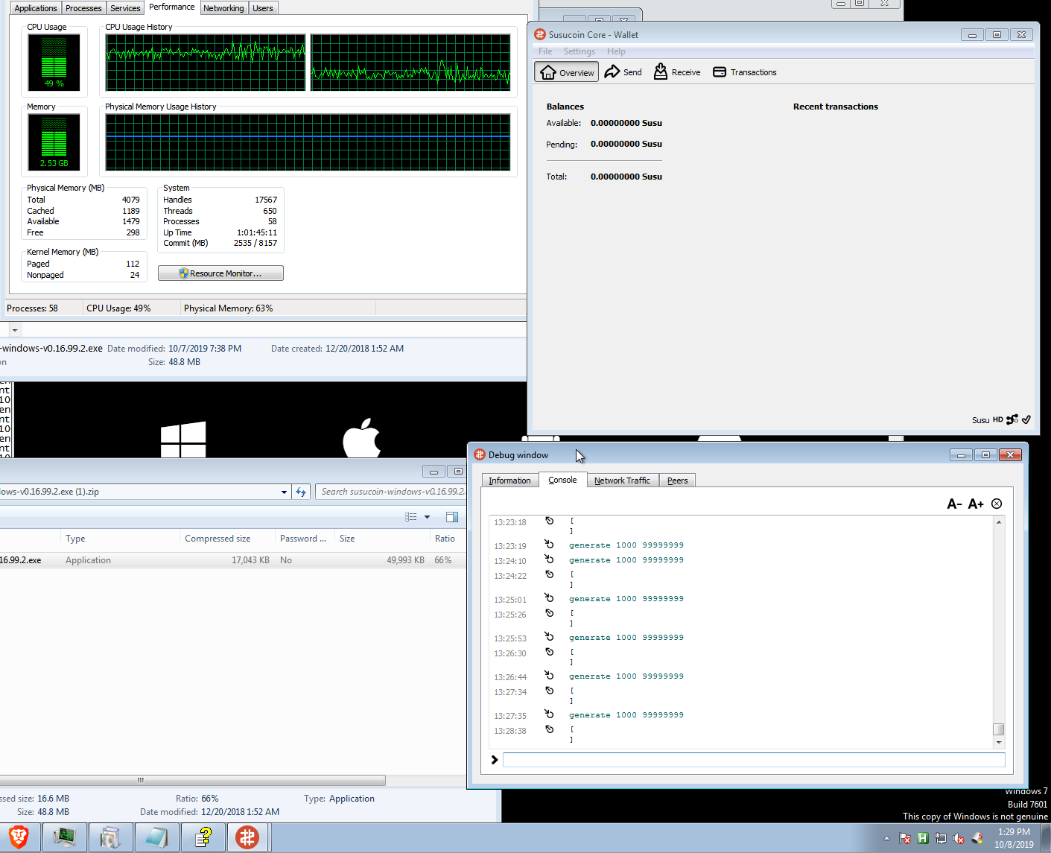The width and height of the screenshot is (1051, 853).
Task: Click the network connections icon in wallet status bar
Action: [x=1012, y=419]
